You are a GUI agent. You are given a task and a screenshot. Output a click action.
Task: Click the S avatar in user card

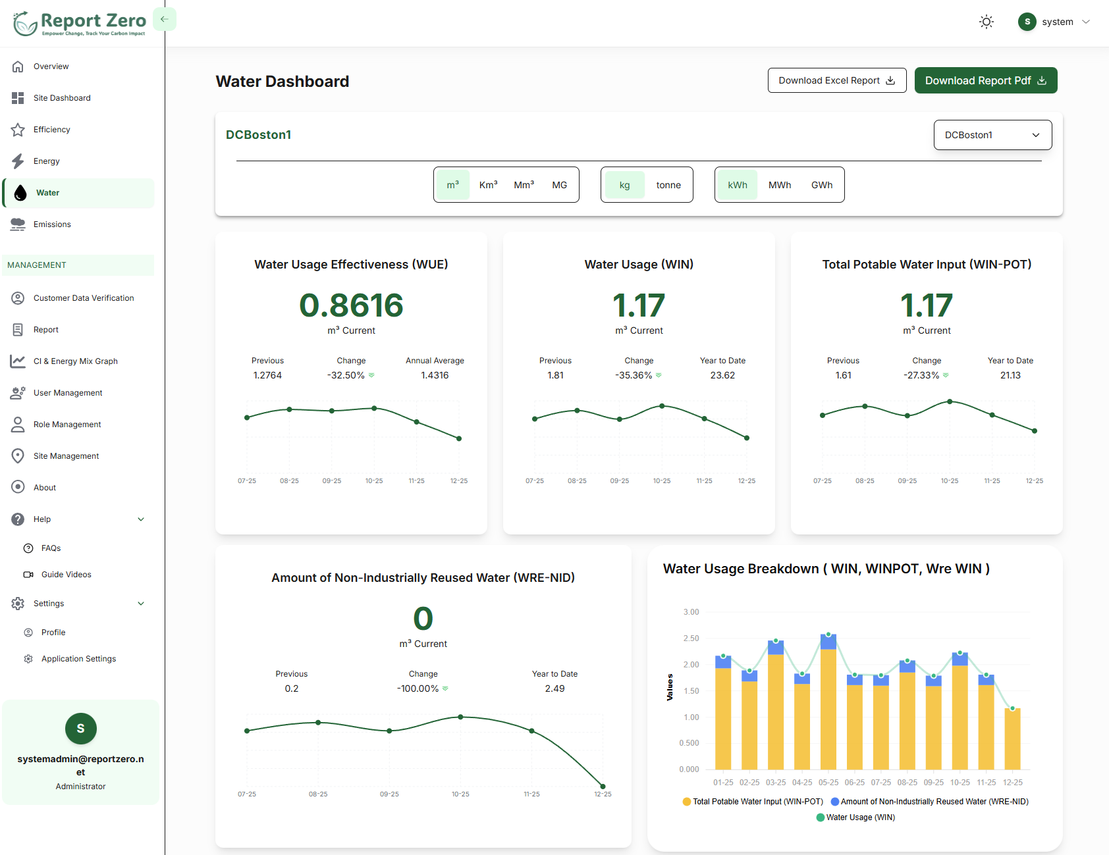tap(81, 729)
